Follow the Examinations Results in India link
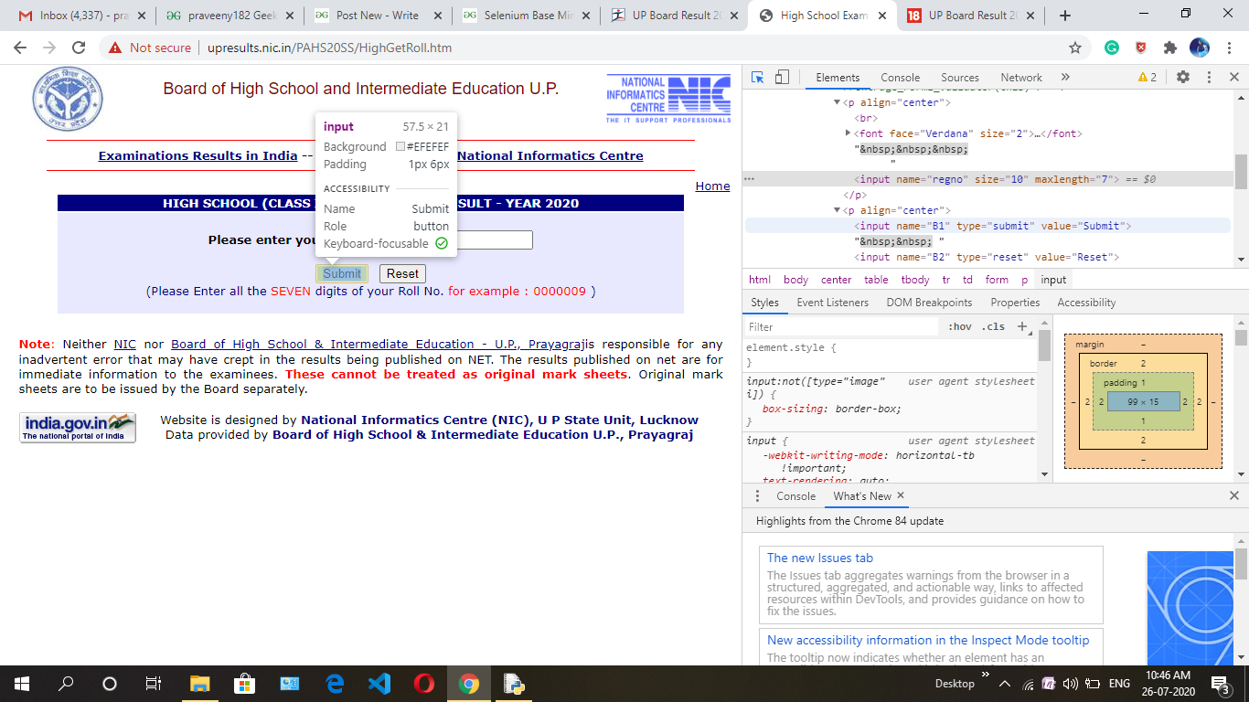Viewport: 1249px width, 702px height. click(197, 155)
